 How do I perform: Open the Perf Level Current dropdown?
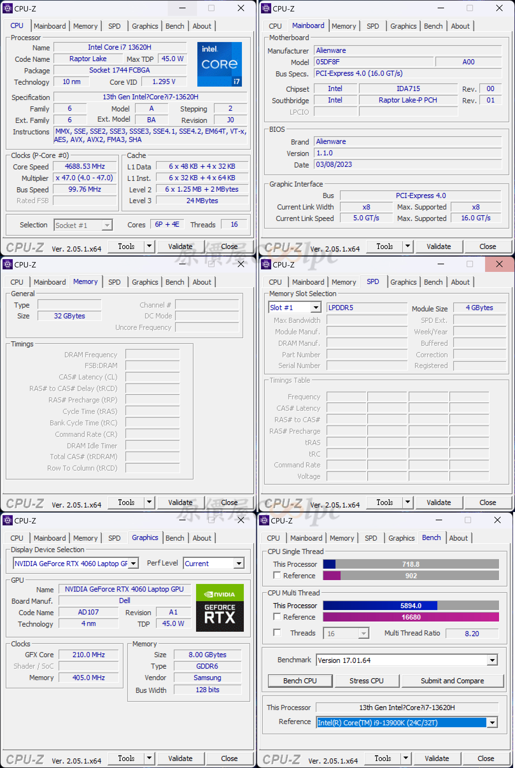click(x=214, y=563)
